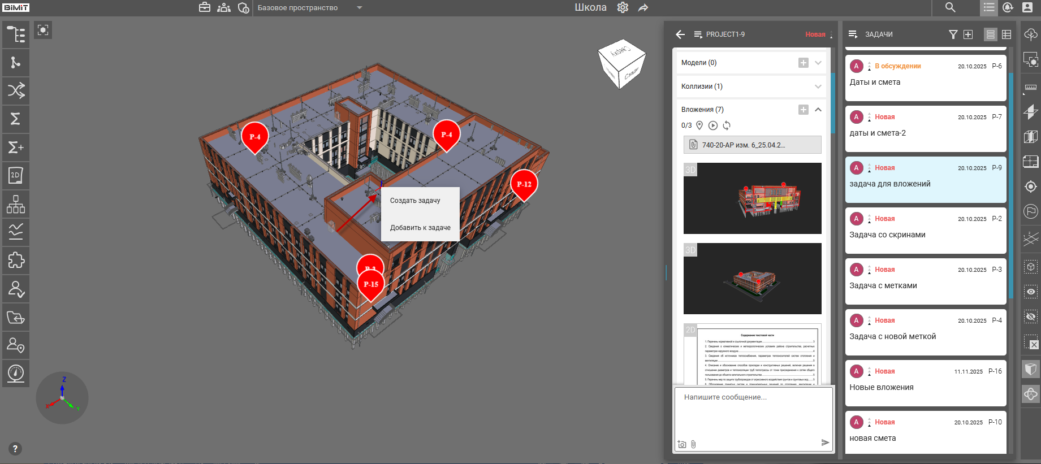
Task: Click the paperclip attach file icon
Action: coord(693,444)
